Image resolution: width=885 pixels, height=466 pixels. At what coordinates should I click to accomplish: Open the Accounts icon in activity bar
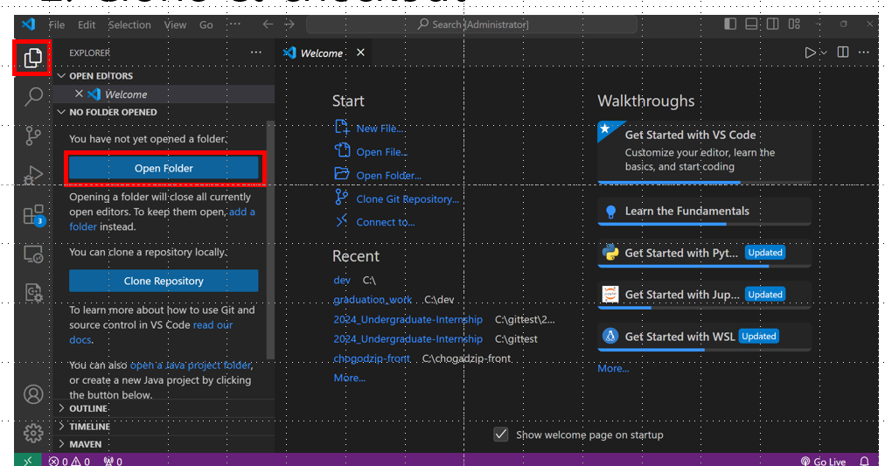(33, 393)
